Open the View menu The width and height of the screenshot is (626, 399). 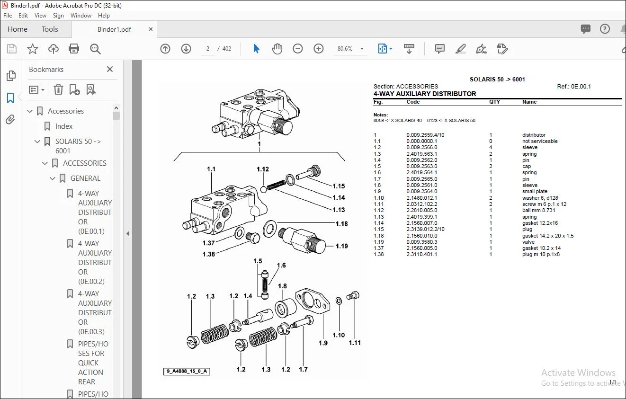click(41, 16)
